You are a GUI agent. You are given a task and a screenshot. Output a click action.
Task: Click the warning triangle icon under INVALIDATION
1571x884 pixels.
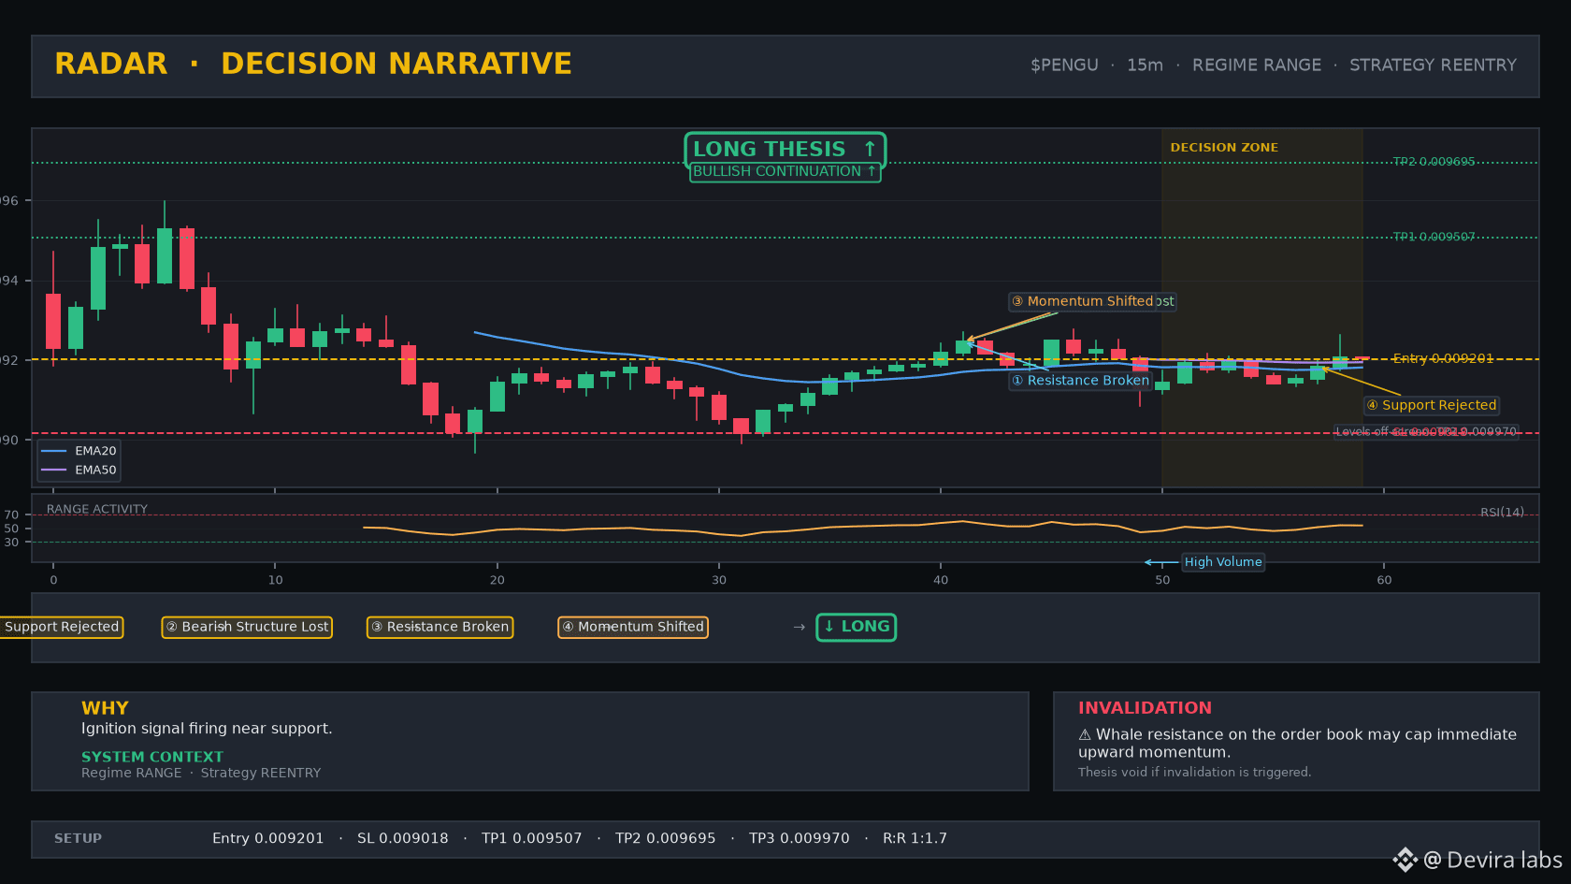[x=1085, y=735]
